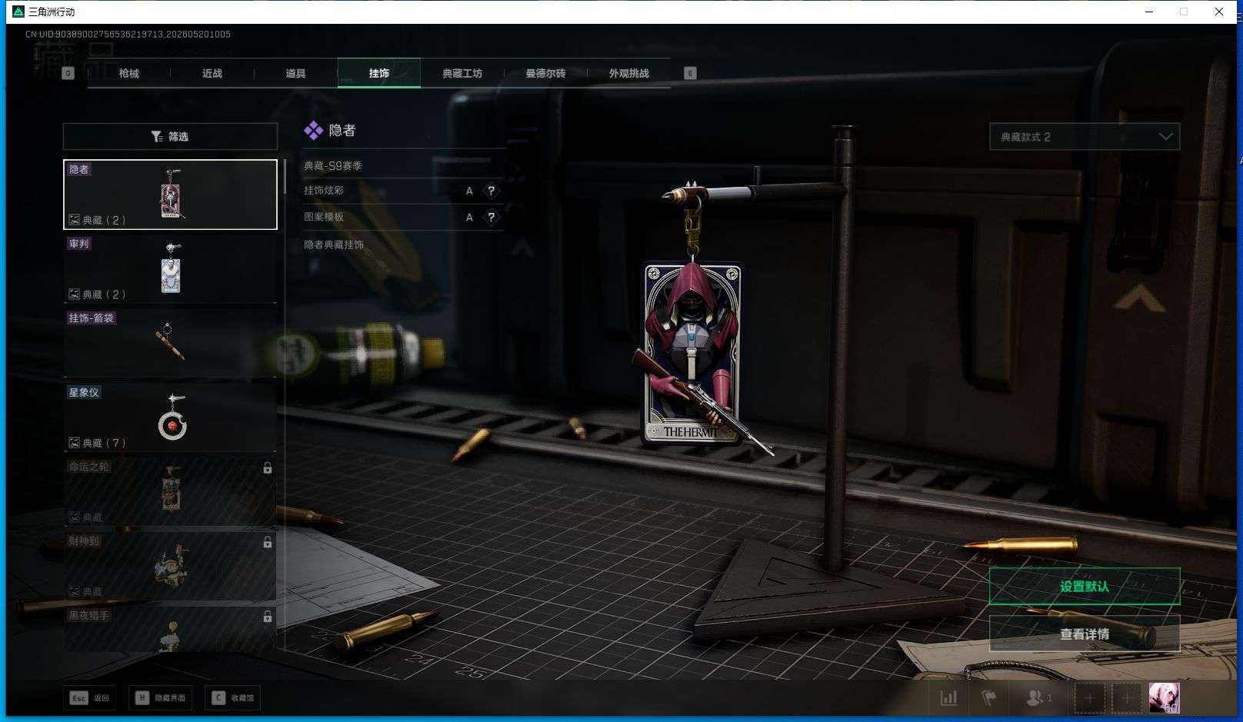
Task: Open the player avatar portrait
Action: pyautogui.click(x=1164, y=698)
